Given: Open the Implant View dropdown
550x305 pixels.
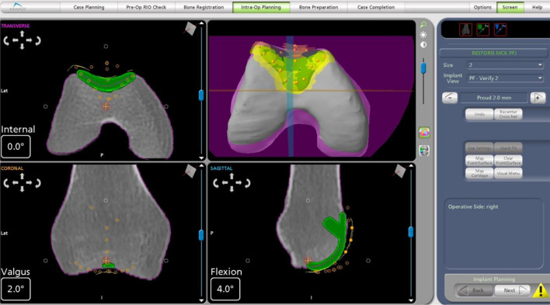Looking at the screenshot, I should pyautogui.click(x=505, y=78).
